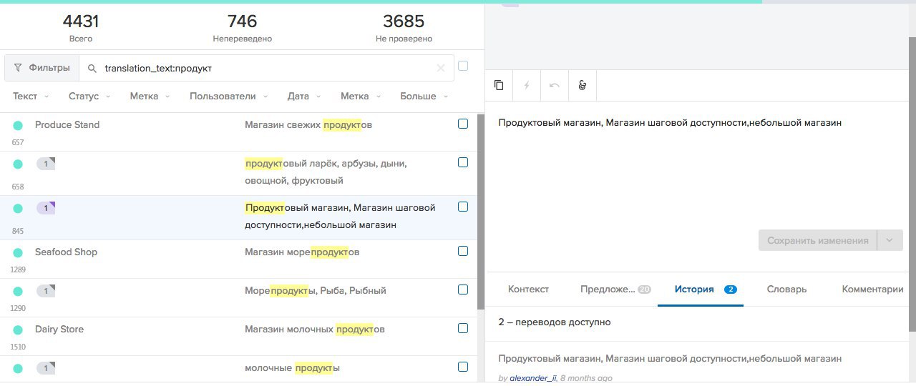The width and height of the screenshot is (916, 386).
Task: Click the head profile icon in editor toolbar
Action: coord(583,85)
